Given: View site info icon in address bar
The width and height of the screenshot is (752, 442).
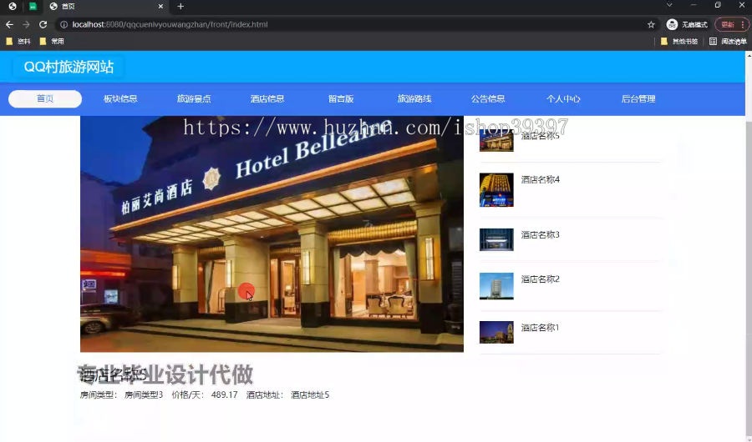Looking at the screenshot, I should pos(64,24).
